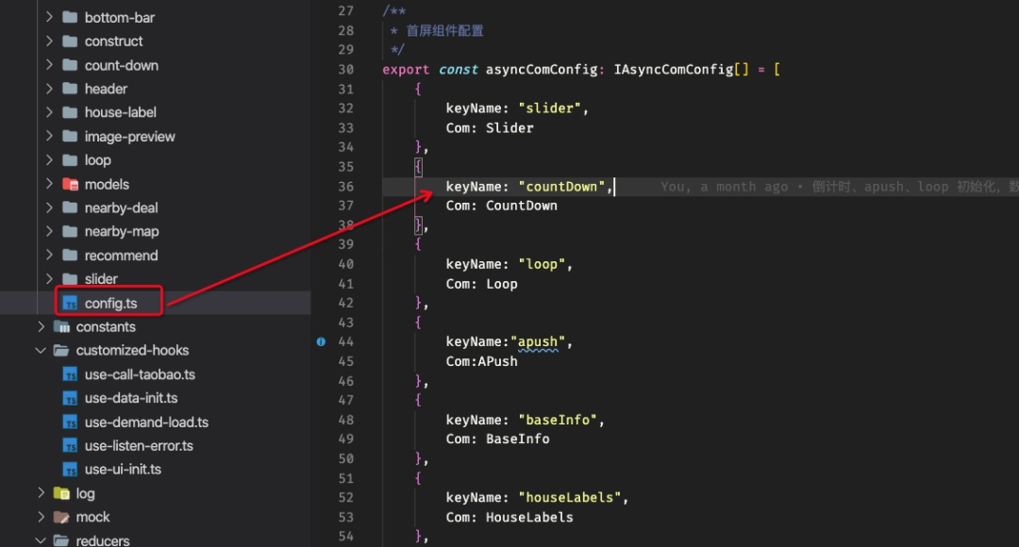Click the customized-hooks open folder icon
The width and height of the screenshot is (1019, 547).
[61, 350]
